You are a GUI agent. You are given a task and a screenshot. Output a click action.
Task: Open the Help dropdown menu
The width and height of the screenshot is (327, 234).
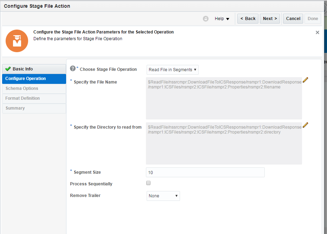[x=222, y=19]
